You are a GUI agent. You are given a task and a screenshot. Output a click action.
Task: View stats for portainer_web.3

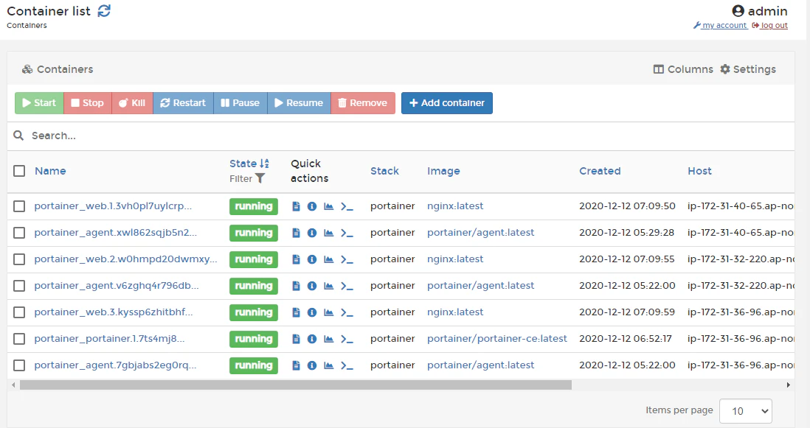[x=328, y=312]
